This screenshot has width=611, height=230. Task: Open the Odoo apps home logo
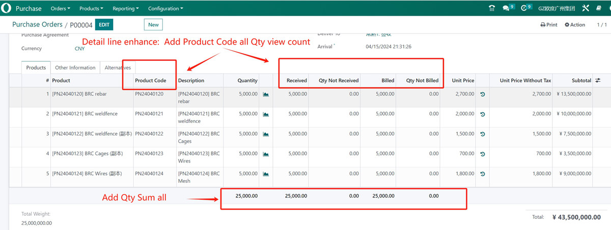click(x=6, y=8)
